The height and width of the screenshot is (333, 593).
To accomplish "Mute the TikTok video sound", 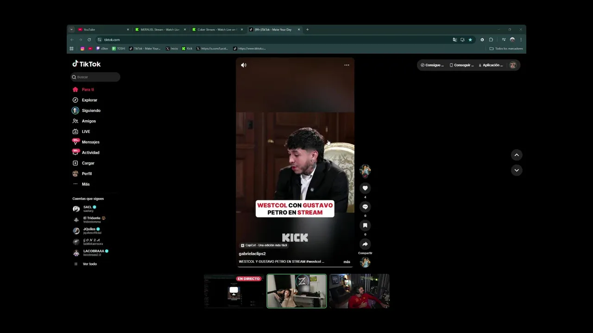I will point(244,65).
